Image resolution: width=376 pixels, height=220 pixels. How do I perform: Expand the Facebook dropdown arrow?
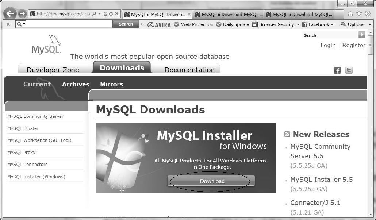[332, 24]
